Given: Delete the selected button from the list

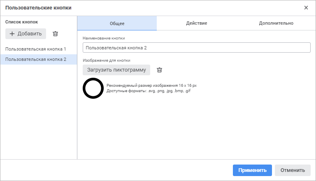Looking at the screenshot, I should tap(56, 34).
